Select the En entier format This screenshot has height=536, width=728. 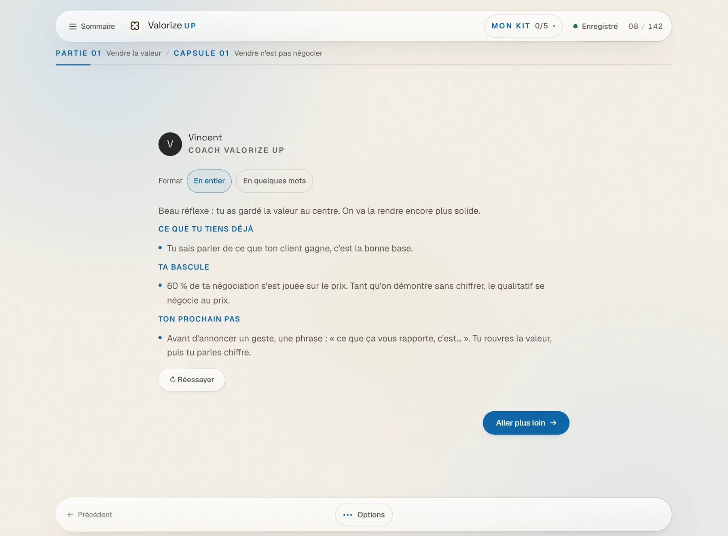[x=209, y=181]
